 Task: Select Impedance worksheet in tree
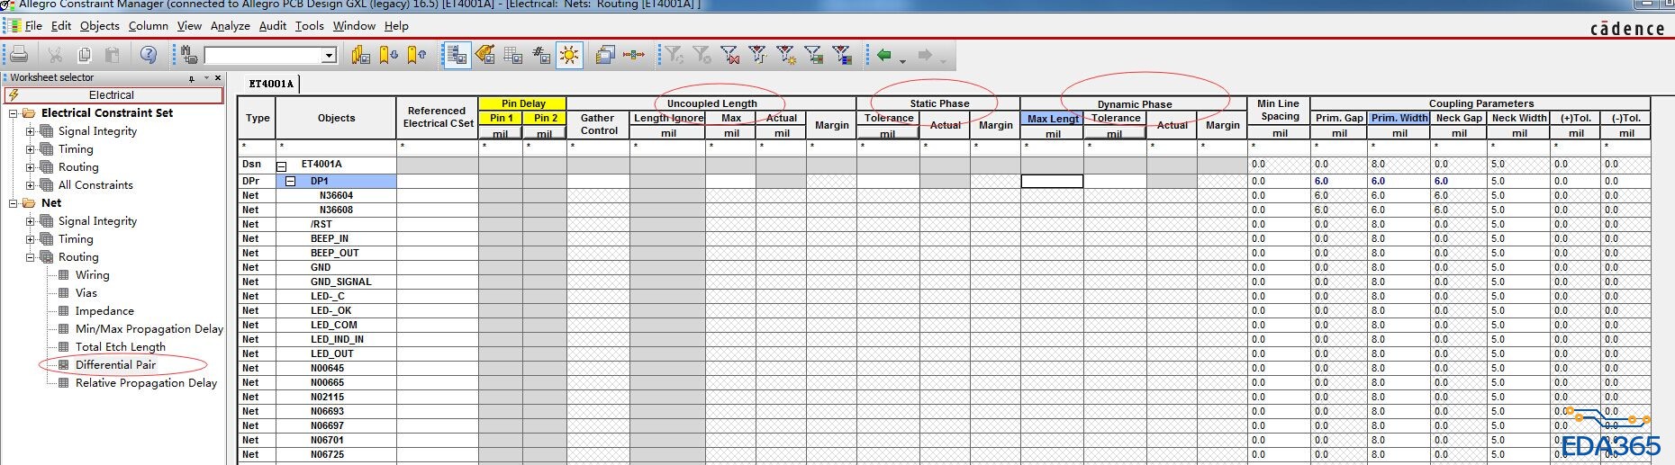point(104,311)
